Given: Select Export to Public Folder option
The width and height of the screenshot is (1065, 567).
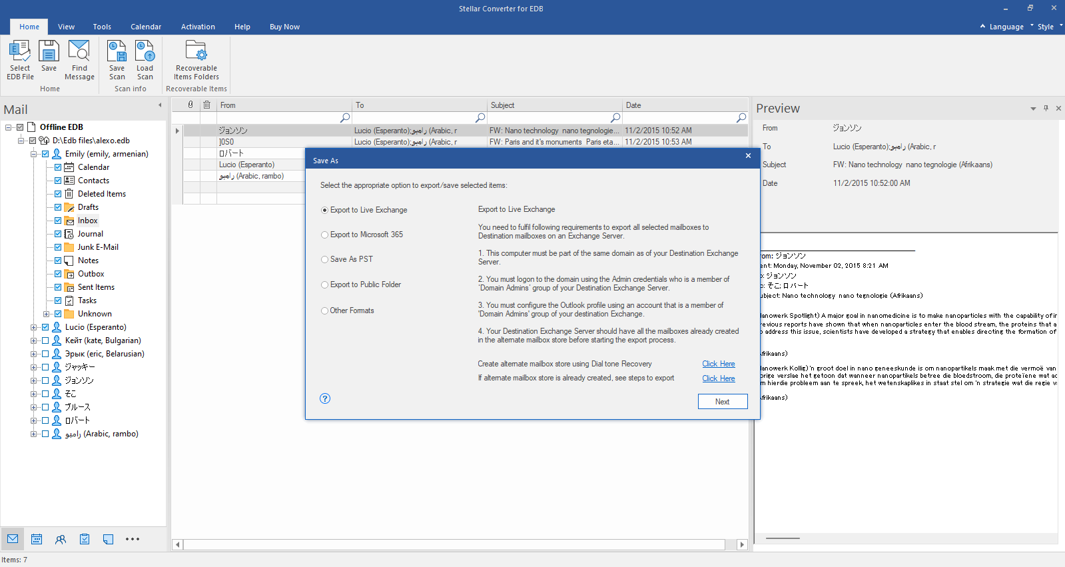Looking at the screenshot, I should [324, 284].
